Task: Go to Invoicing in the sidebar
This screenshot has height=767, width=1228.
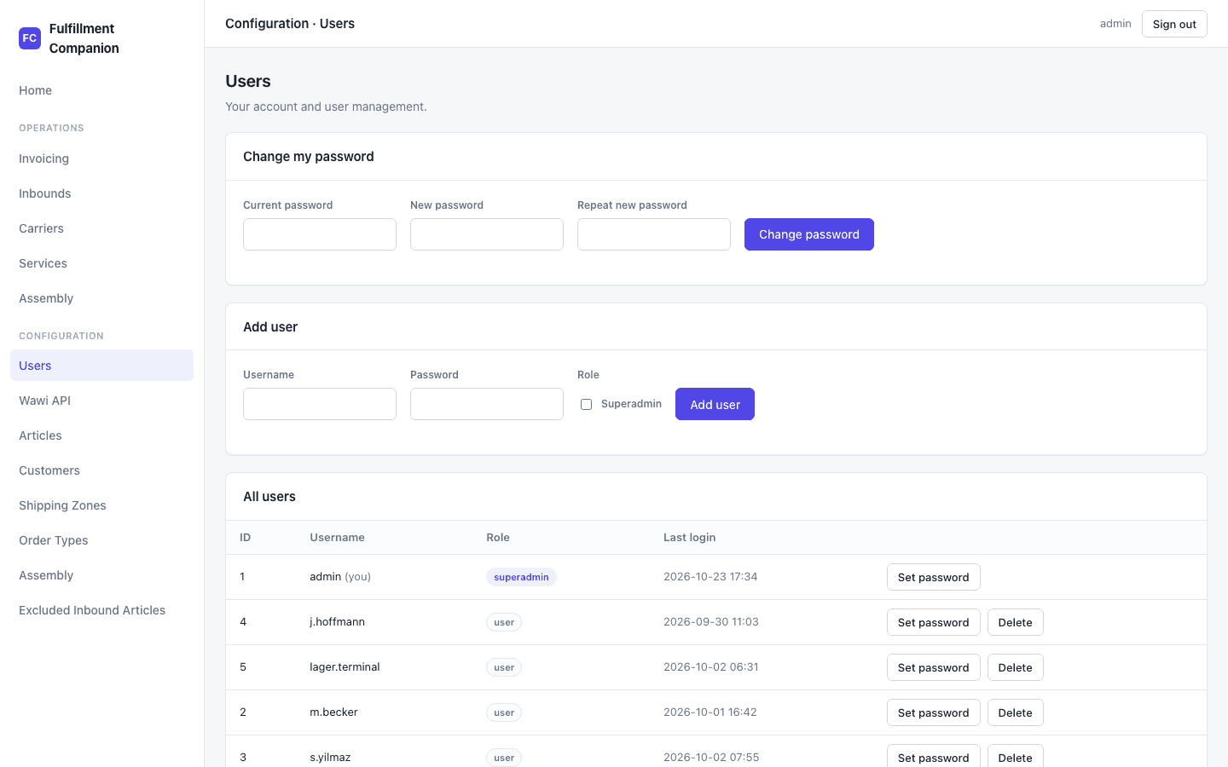Action: pyautogui.click(x=101, y=159)
